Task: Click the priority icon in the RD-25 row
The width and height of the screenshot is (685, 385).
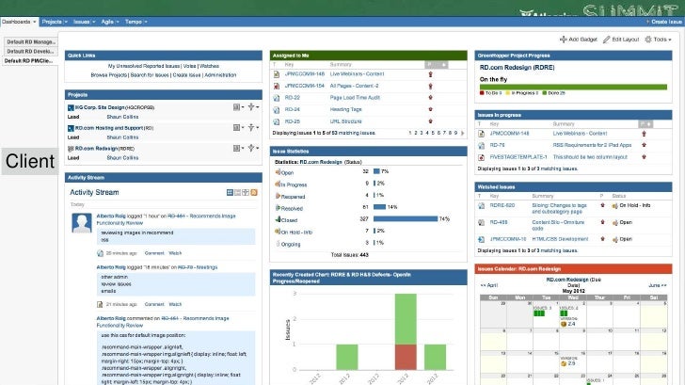Action: (x=430, y=121)
